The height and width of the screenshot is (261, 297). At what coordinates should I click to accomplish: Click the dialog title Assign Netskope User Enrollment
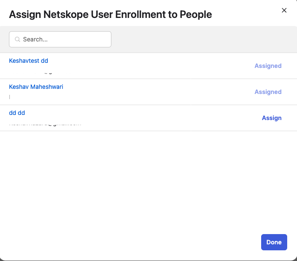point(111,15)
